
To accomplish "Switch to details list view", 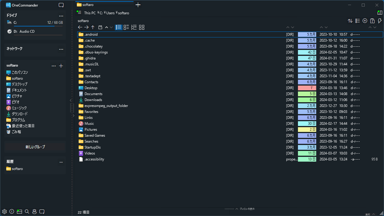I will click(119, 27).
